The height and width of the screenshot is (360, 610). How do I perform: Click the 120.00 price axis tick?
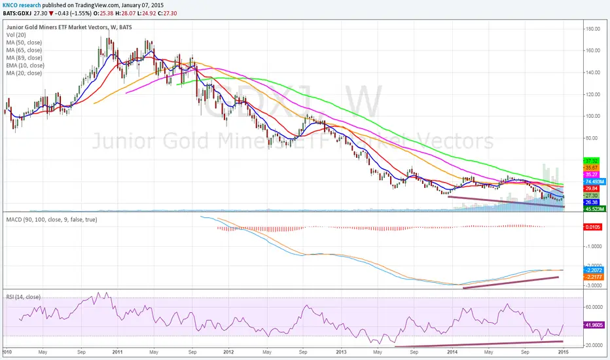point(592,94)
